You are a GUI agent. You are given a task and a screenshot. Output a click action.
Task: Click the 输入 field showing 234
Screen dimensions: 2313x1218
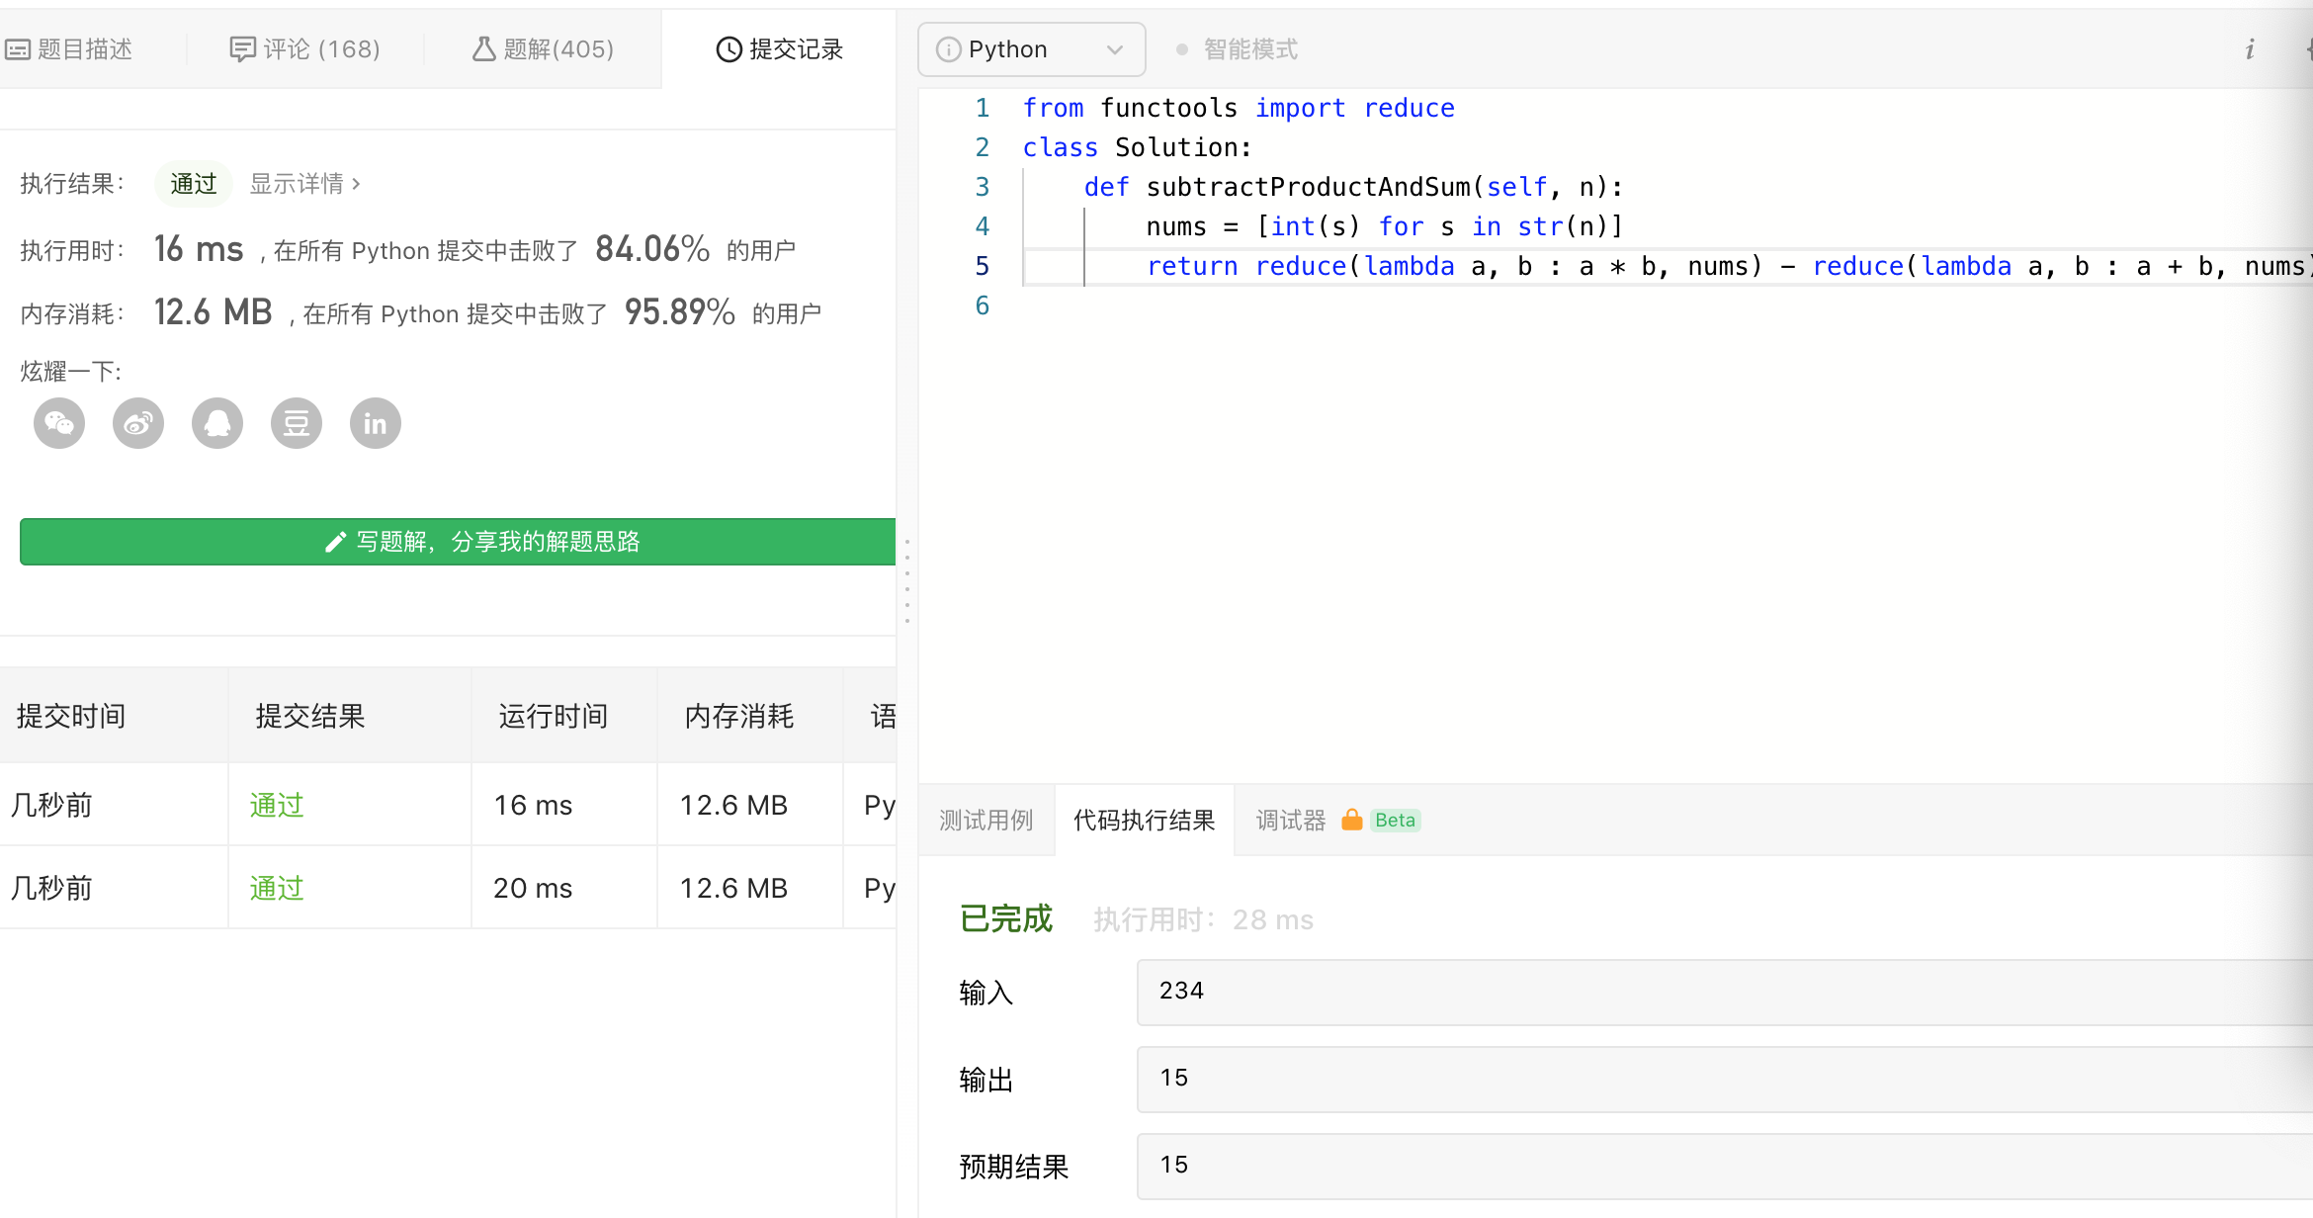point(1724,992)
